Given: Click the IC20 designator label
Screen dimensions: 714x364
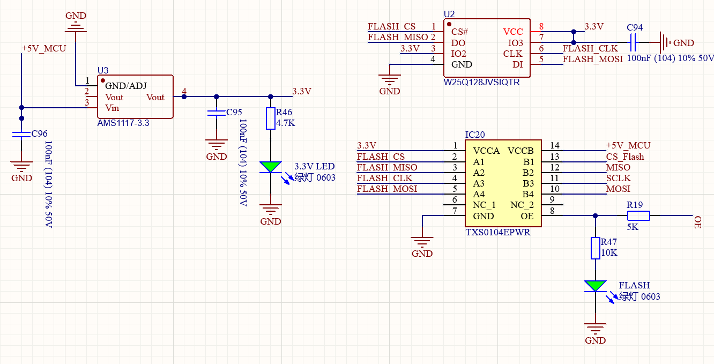Looking at the screenshot, I should [x=475, y=135].
